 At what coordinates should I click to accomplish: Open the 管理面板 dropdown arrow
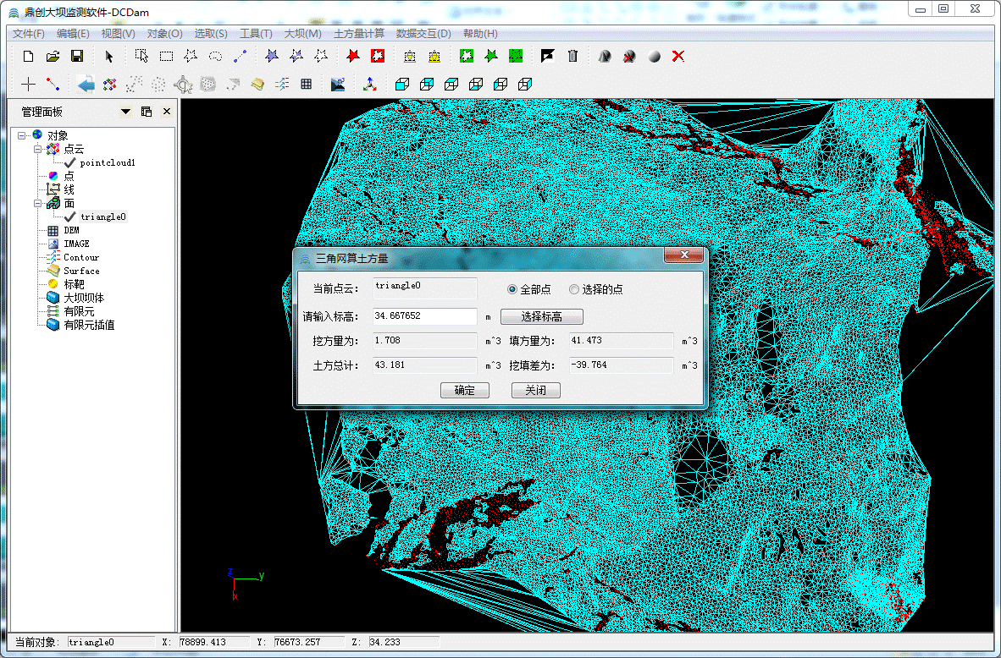point(126,112)
